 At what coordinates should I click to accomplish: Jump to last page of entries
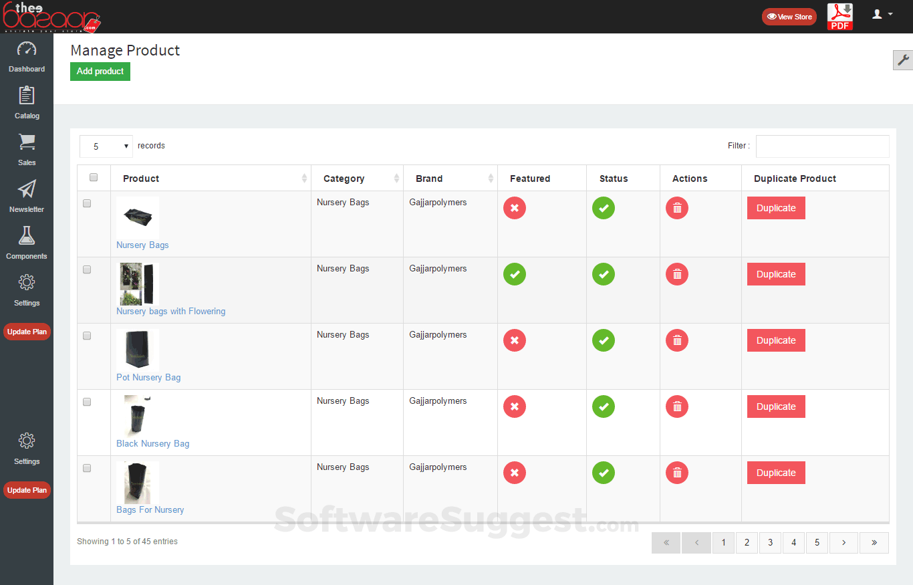click(874, 543)
